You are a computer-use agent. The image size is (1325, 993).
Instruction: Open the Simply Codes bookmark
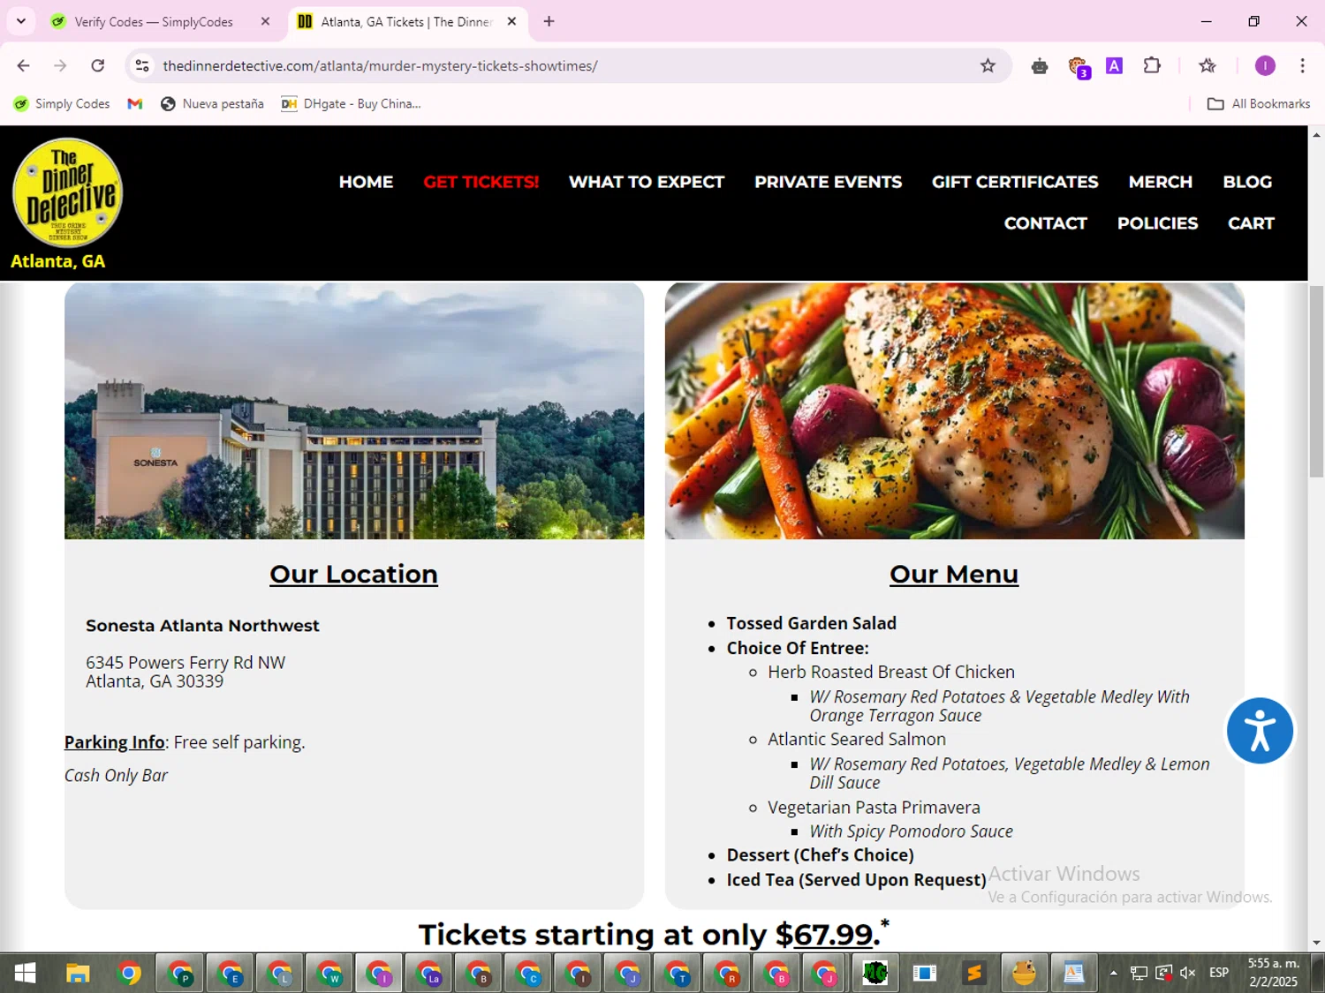(x=62, y=103)
